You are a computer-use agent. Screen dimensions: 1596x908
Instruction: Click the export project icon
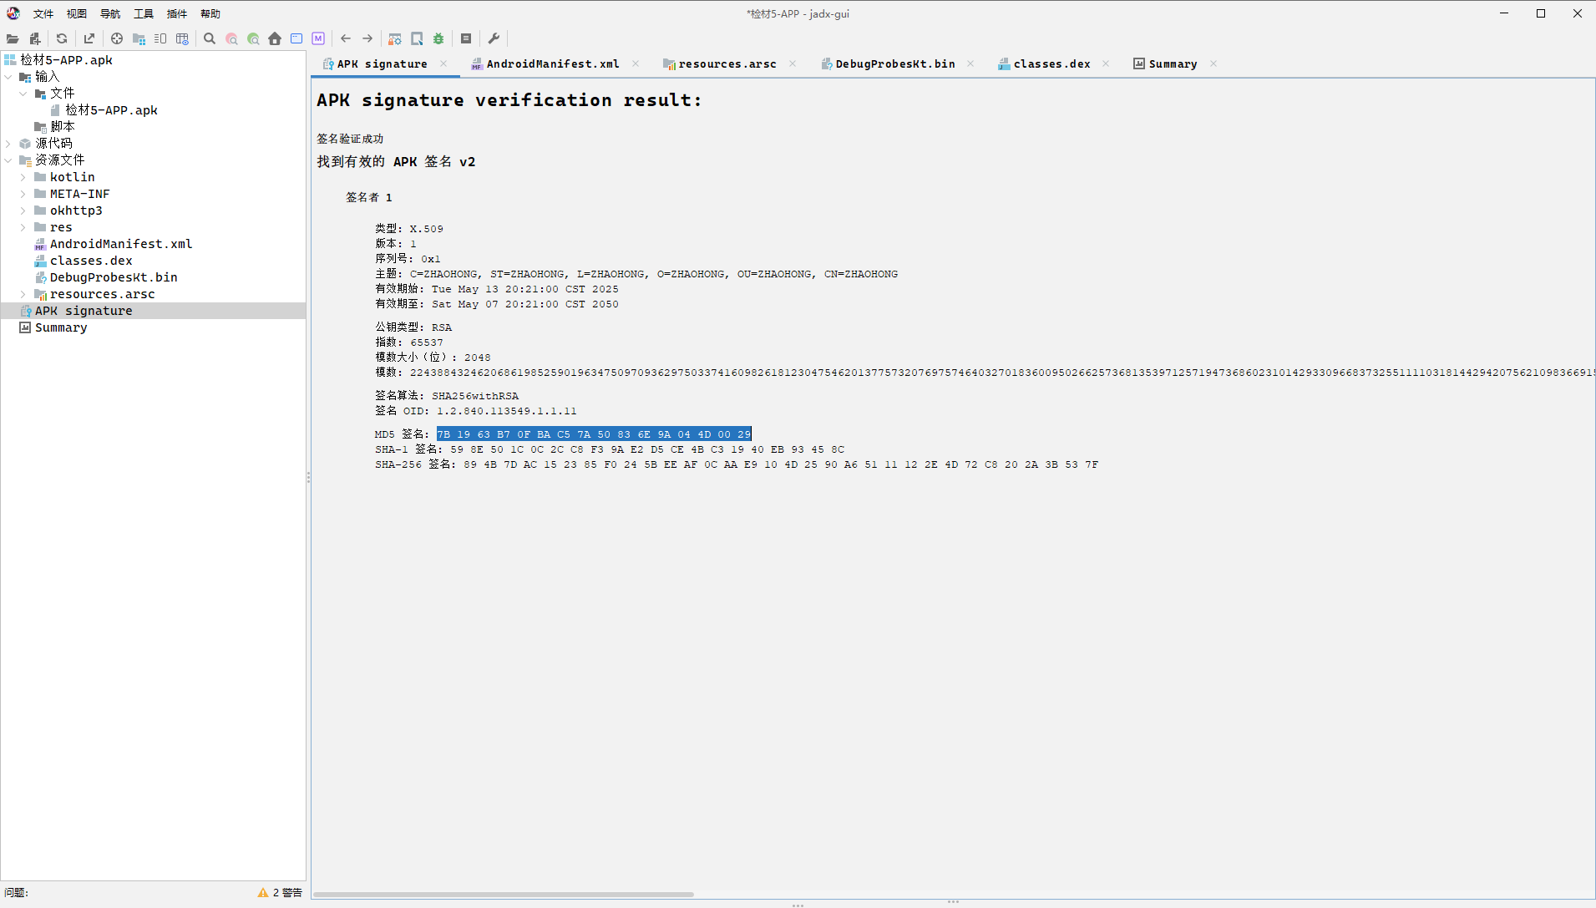point(89,38)
